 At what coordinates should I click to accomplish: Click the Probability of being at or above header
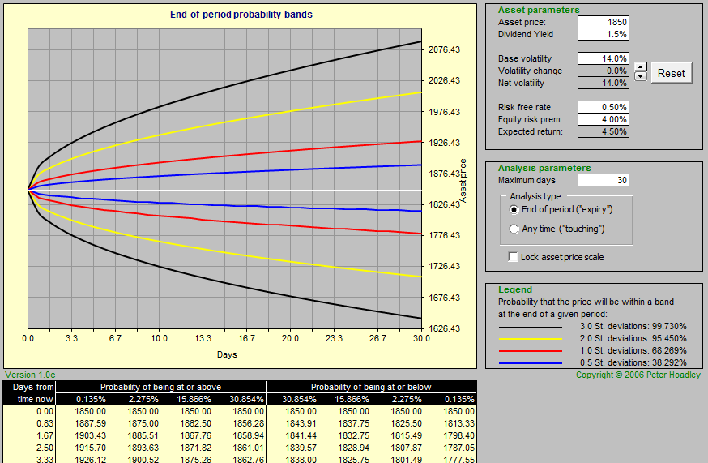point(160,387)
